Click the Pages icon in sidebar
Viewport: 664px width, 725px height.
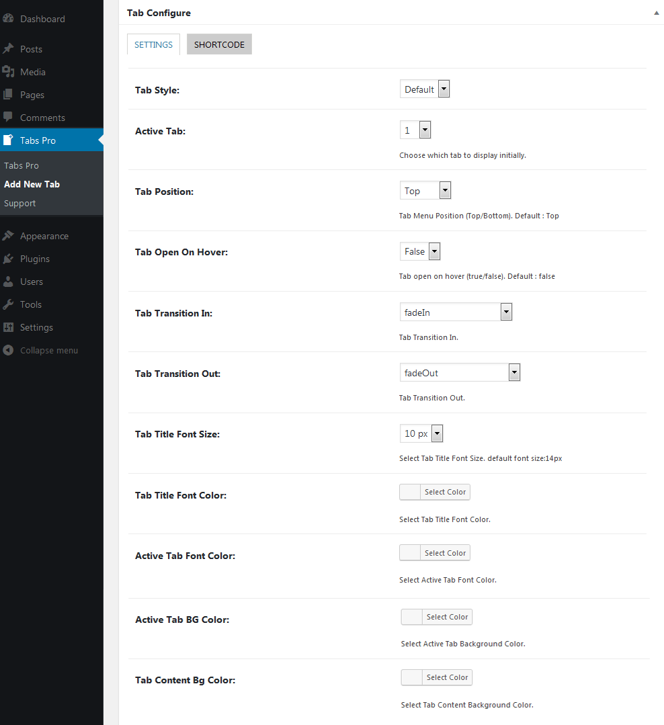pos(8,94)
